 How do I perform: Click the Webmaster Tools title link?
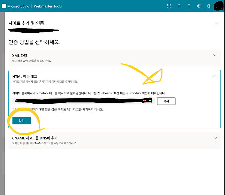tap(48, 6)
